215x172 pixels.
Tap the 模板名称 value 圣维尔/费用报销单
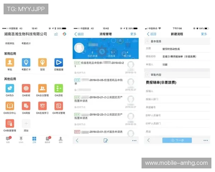click(x=179, y=57)
